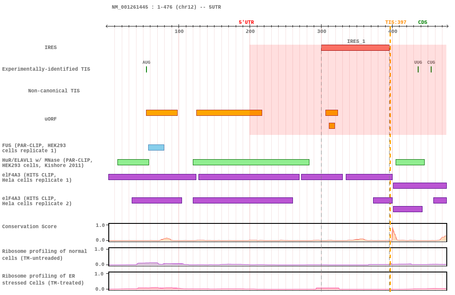Select the UUG TIS marker

pos(418,69)
